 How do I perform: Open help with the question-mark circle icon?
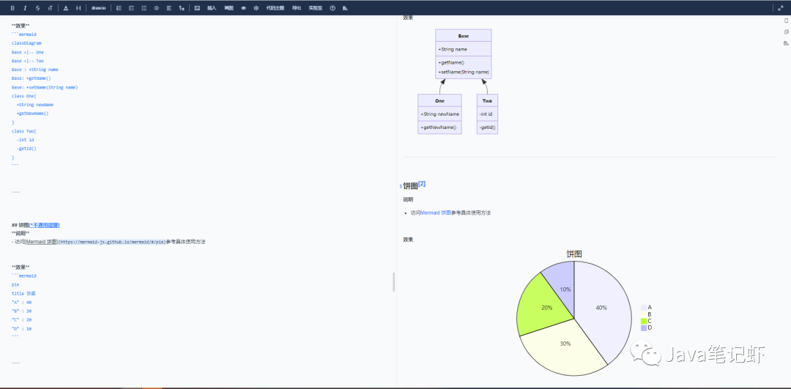[333, 8]
